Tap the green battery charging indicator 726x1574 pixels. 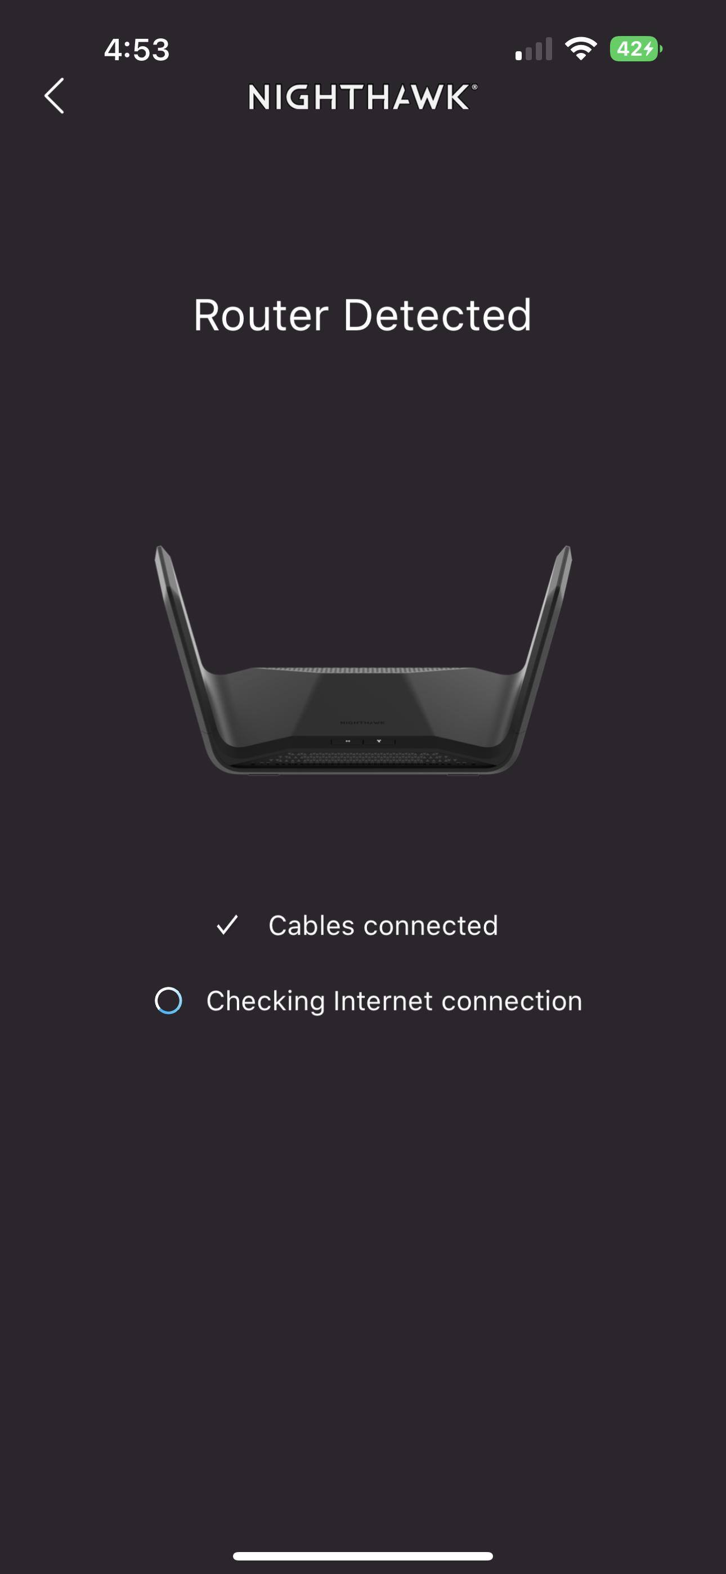click(x=636, y=48)
